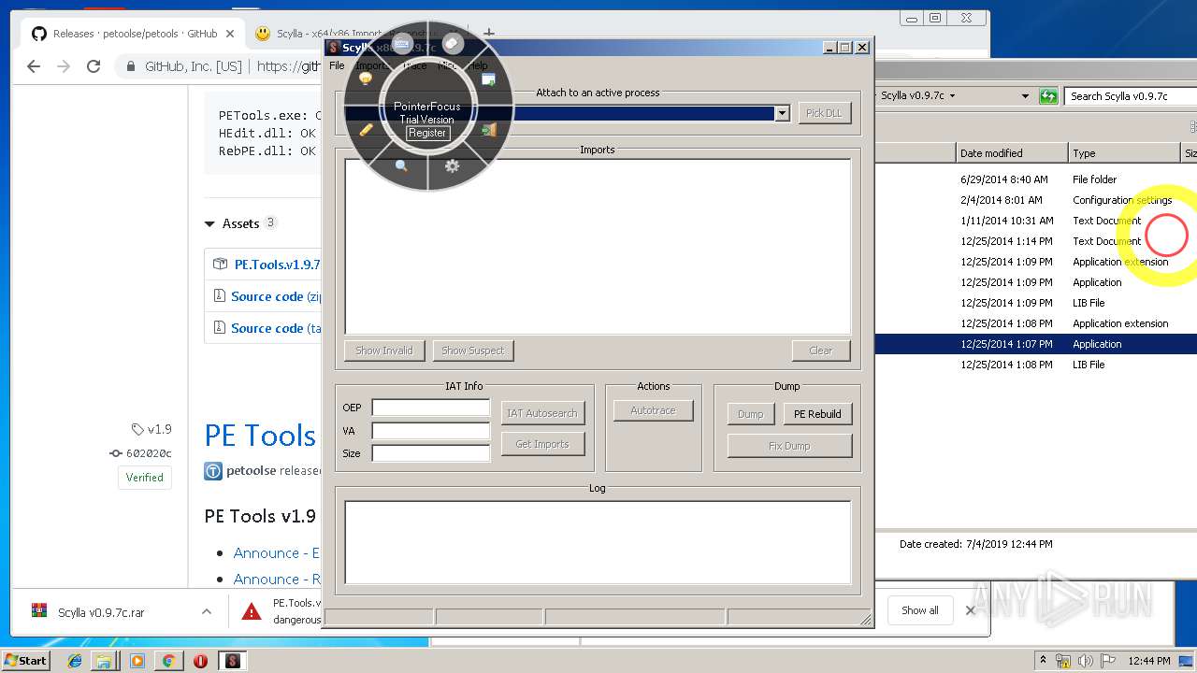The width and height of the screenshot is (1197, 673).
Task: Click the PointerFocus keyboard keystroke icon
Action: (x=401, y=43)
